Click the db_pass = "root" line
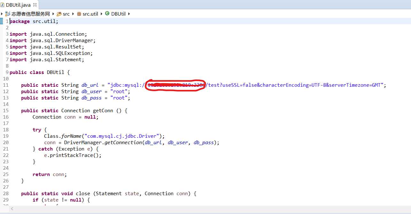This screenshot has width=411, height=214. pyautogui.click(x=76, y=98)
